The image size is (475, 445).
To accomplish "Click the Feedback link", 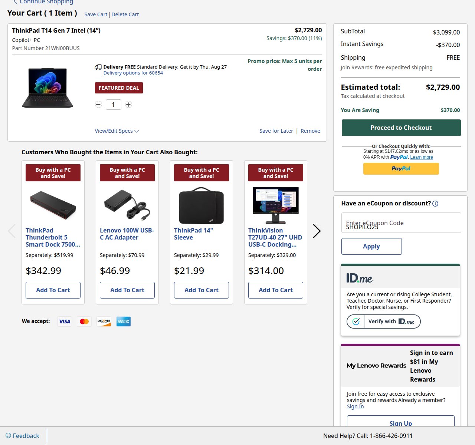I will coord(26,436).
